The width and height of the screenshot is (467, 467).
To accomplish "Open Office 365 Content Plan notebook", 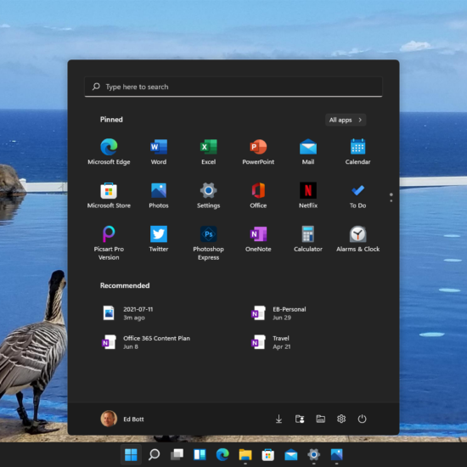I will click(x=146, y=342).
